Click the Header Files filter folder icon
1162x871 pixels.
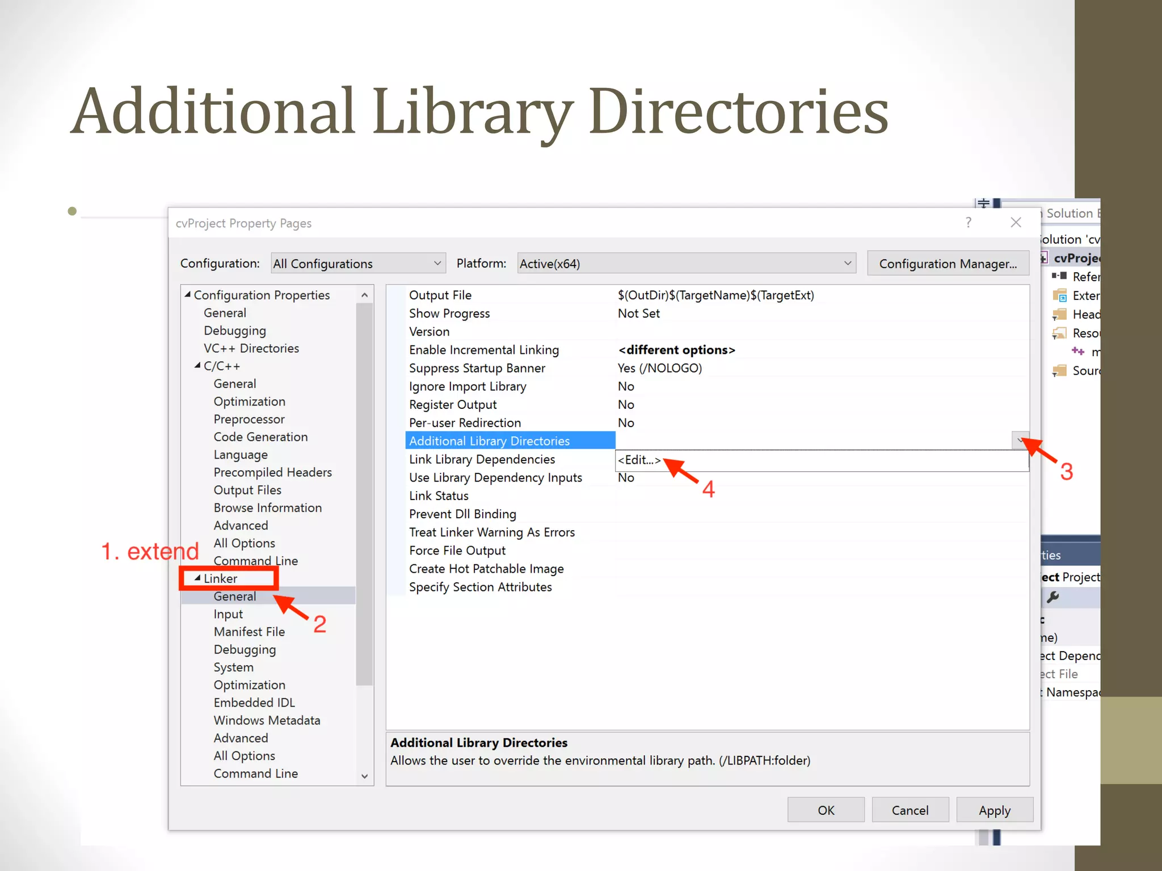(x=1059, y=314)
